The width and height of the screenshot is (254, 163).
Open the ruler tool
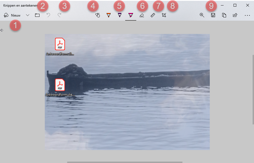(153, 15)
